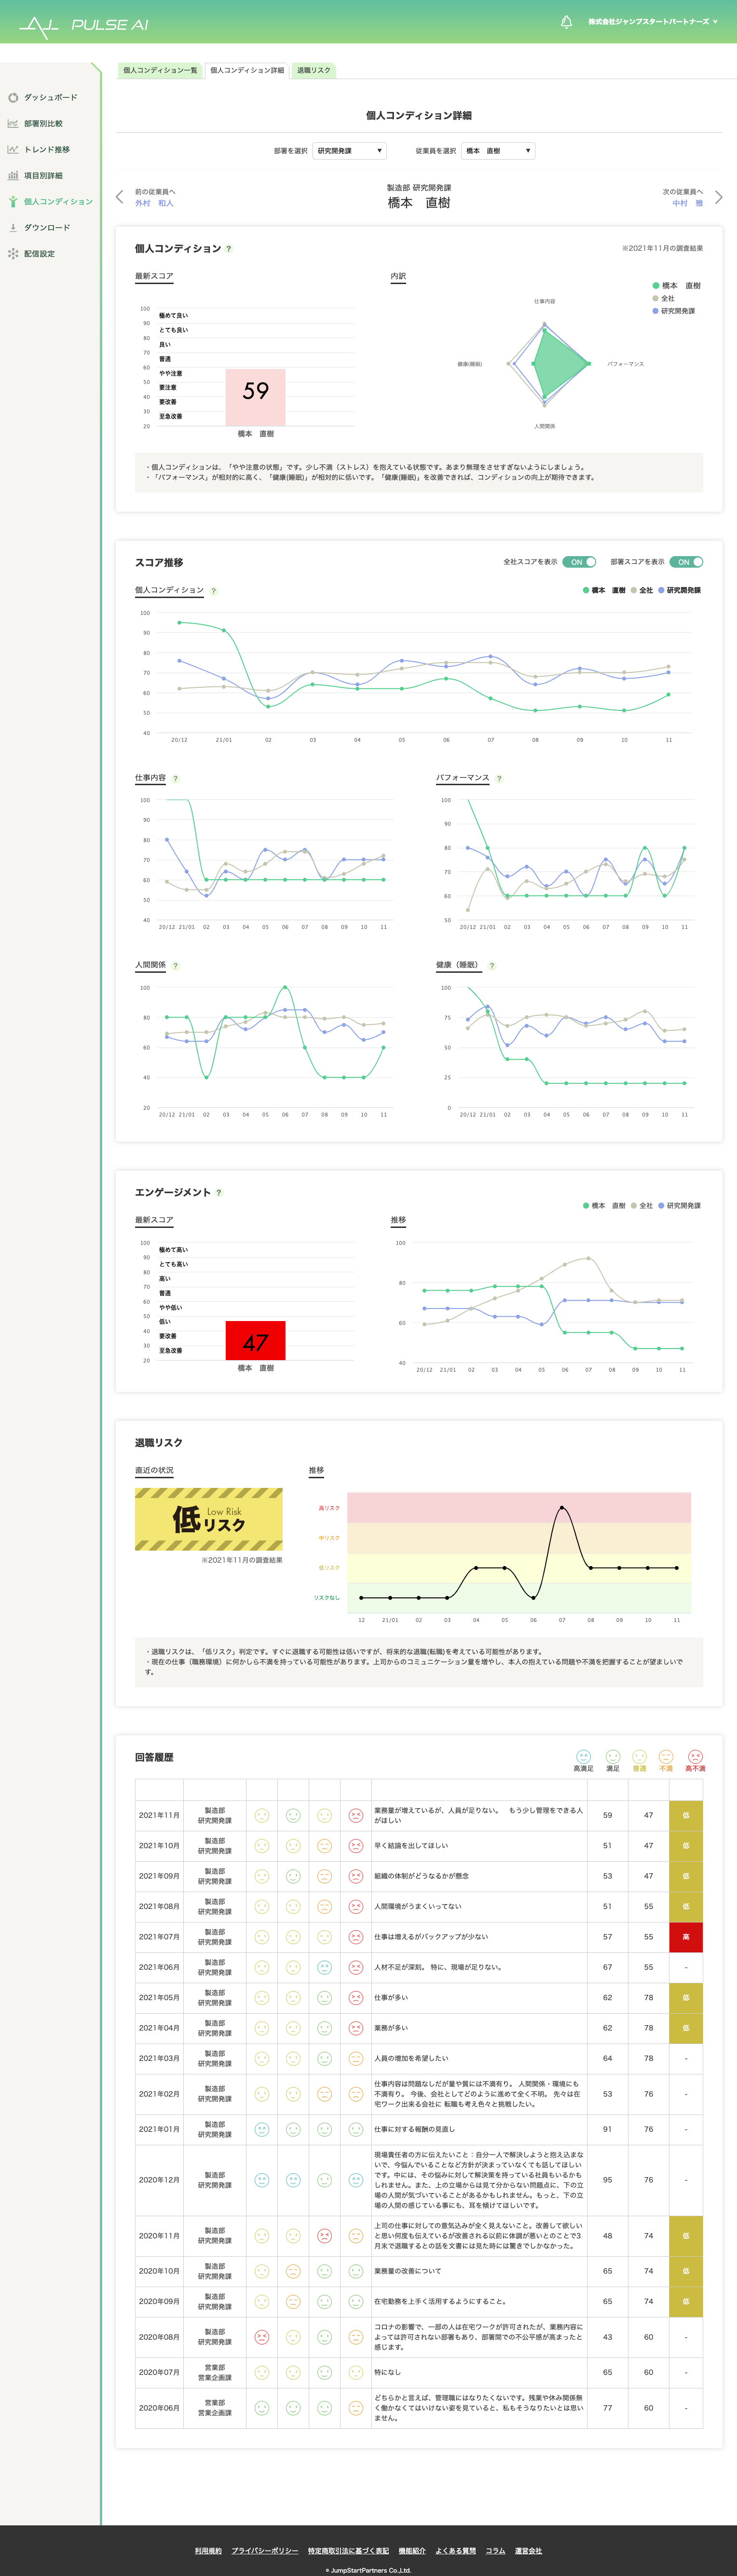The image size is (737, 2576).
Task: Open the プライバシーポリシー footer link
Action: (x=265, y=2551)
